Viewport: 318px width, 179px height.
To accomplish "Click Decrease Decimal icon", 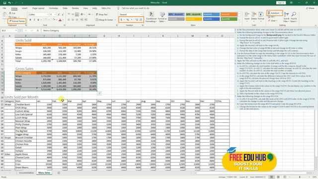I will (x=141, y=20).
